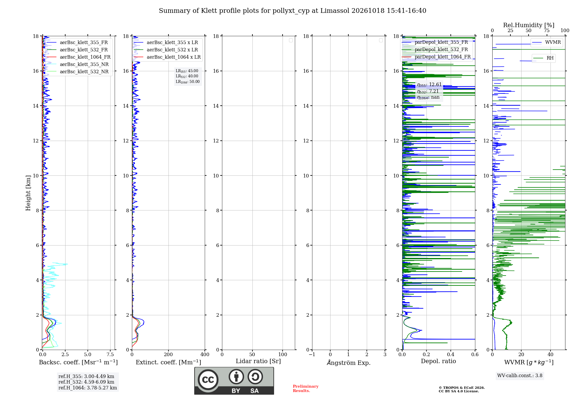The image size is (585, 397).
Task: Click the BY attribution person icon
Action: (236, 377)
